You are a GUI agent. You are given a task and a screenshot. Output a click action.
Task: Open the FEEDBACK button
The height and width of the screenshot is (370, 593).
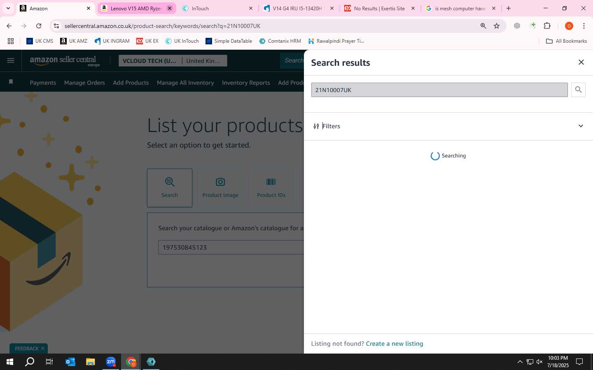(x=27, y=349)
